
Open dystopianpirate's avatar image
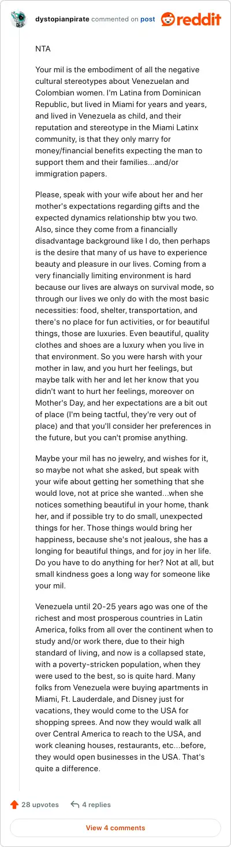coord(19,19)
